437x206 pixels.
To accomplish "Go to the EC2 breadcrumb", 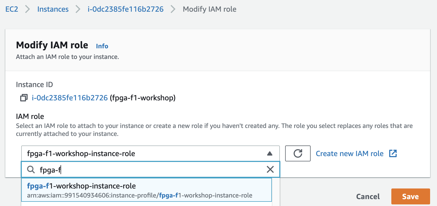I will (x=12, y=9).
